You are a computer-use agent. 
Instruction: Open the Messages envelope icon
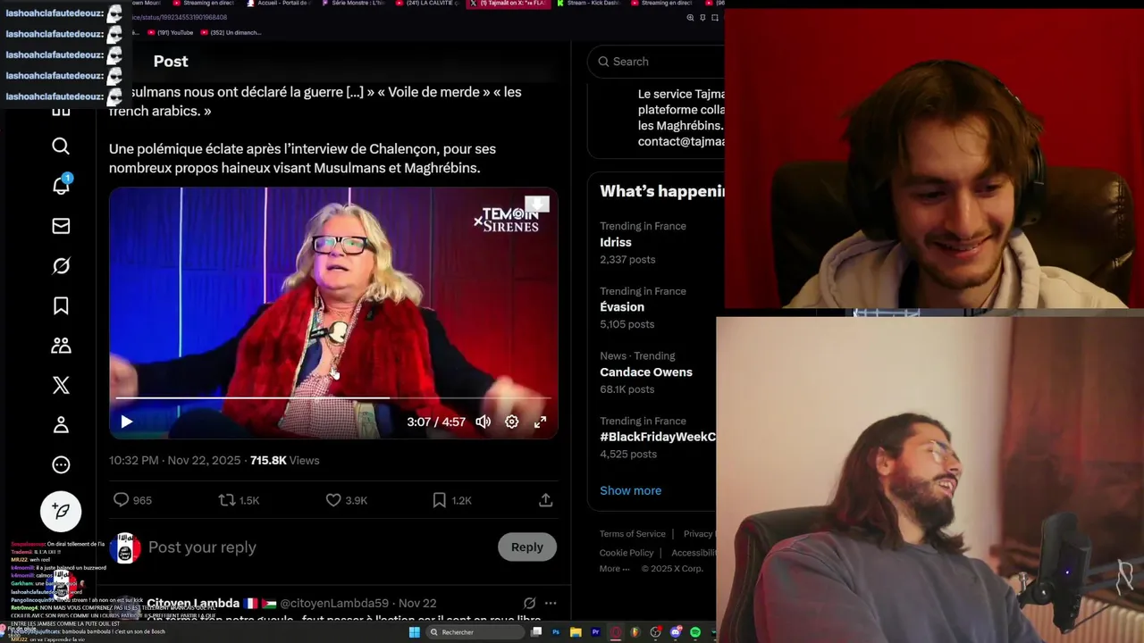pyautogui.click(x=61, y=226)
